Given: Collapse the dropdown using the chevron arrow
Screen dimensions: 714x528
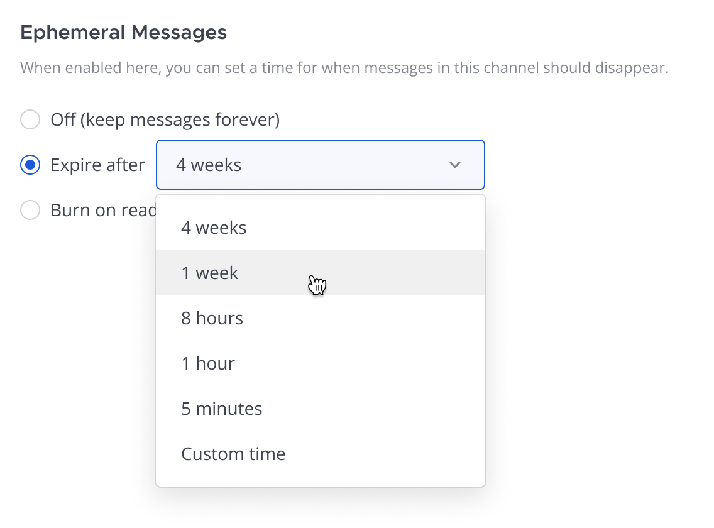Looking at the screenshot, I should click(455, 165).
